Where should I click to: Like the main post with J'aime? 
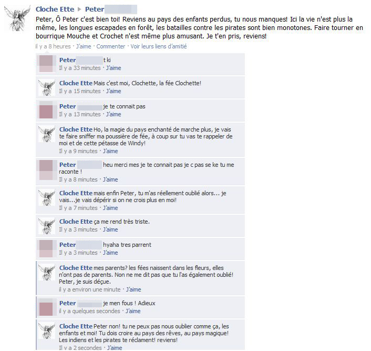click(x=84, y=46)
